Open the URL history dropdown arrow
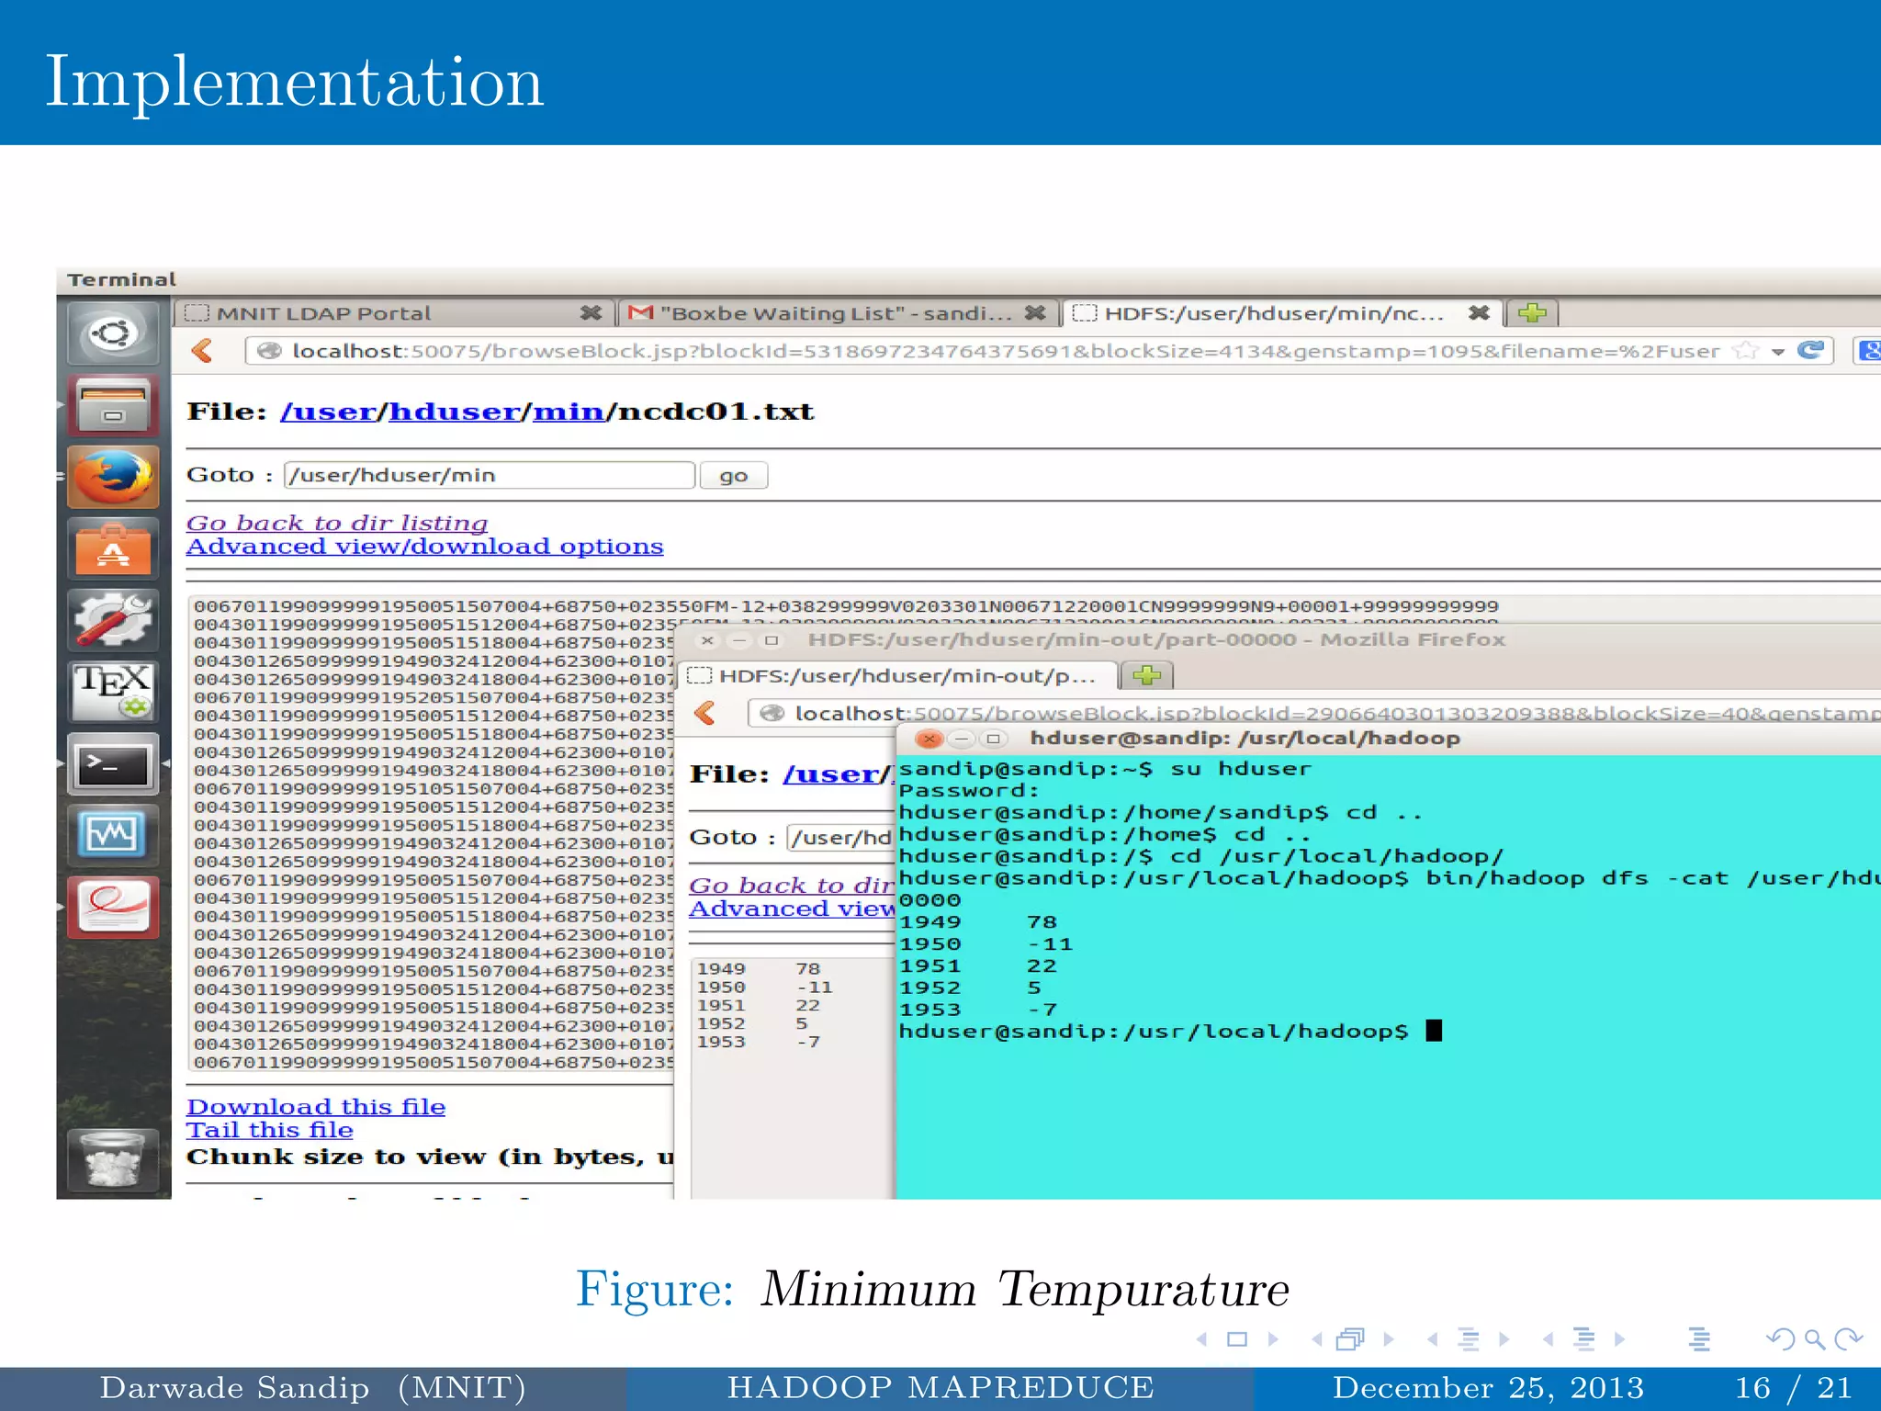1881x1411 pixels. [1778, 352]
